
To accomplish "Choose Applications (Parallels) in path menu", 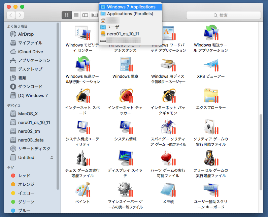I will 130,14.
